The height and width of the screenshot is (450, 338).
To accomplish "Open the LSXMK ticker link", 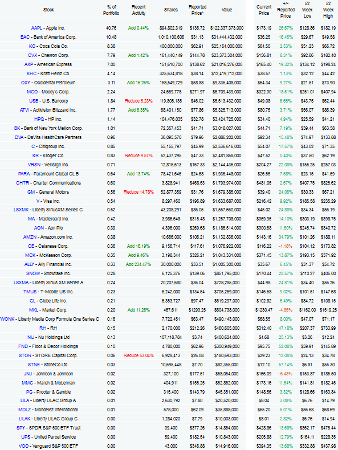I will pos(21,210).
